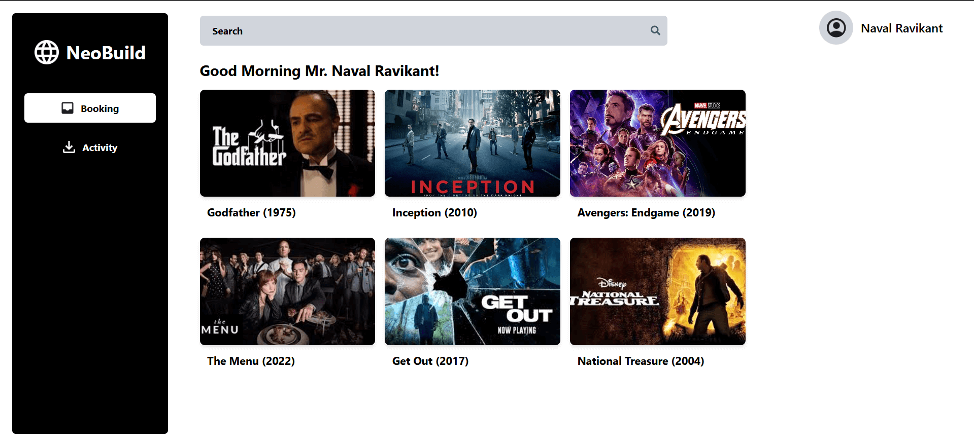
Task: Click The Menu (2022) title
Action: 251,361
